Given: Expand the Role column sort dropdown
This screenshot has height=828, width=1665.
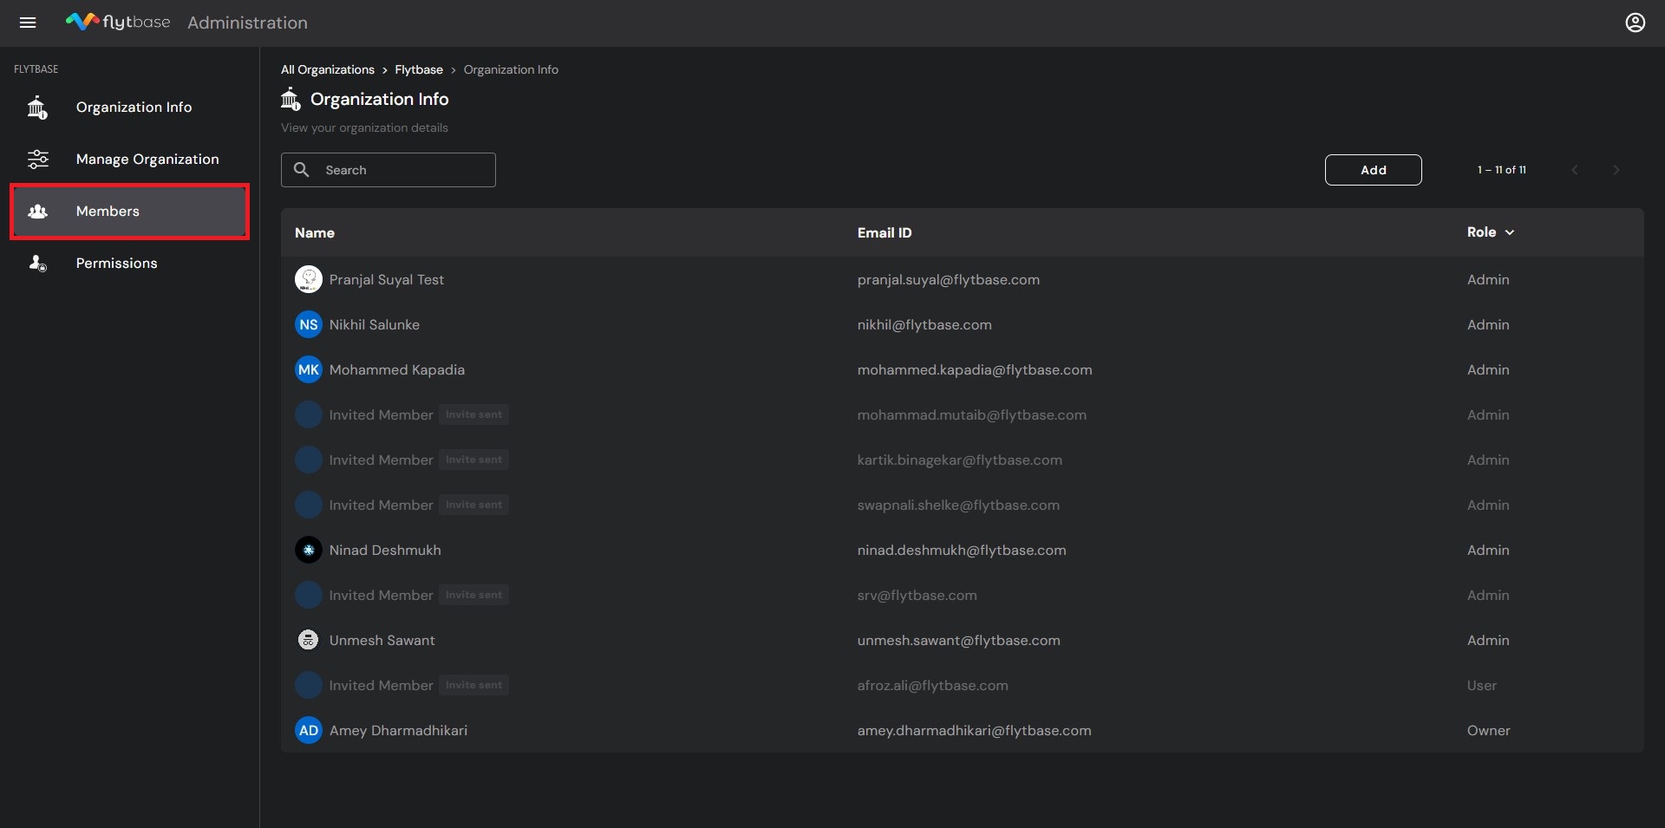Looking at the screenshot, I should [x=1510, y=232].
